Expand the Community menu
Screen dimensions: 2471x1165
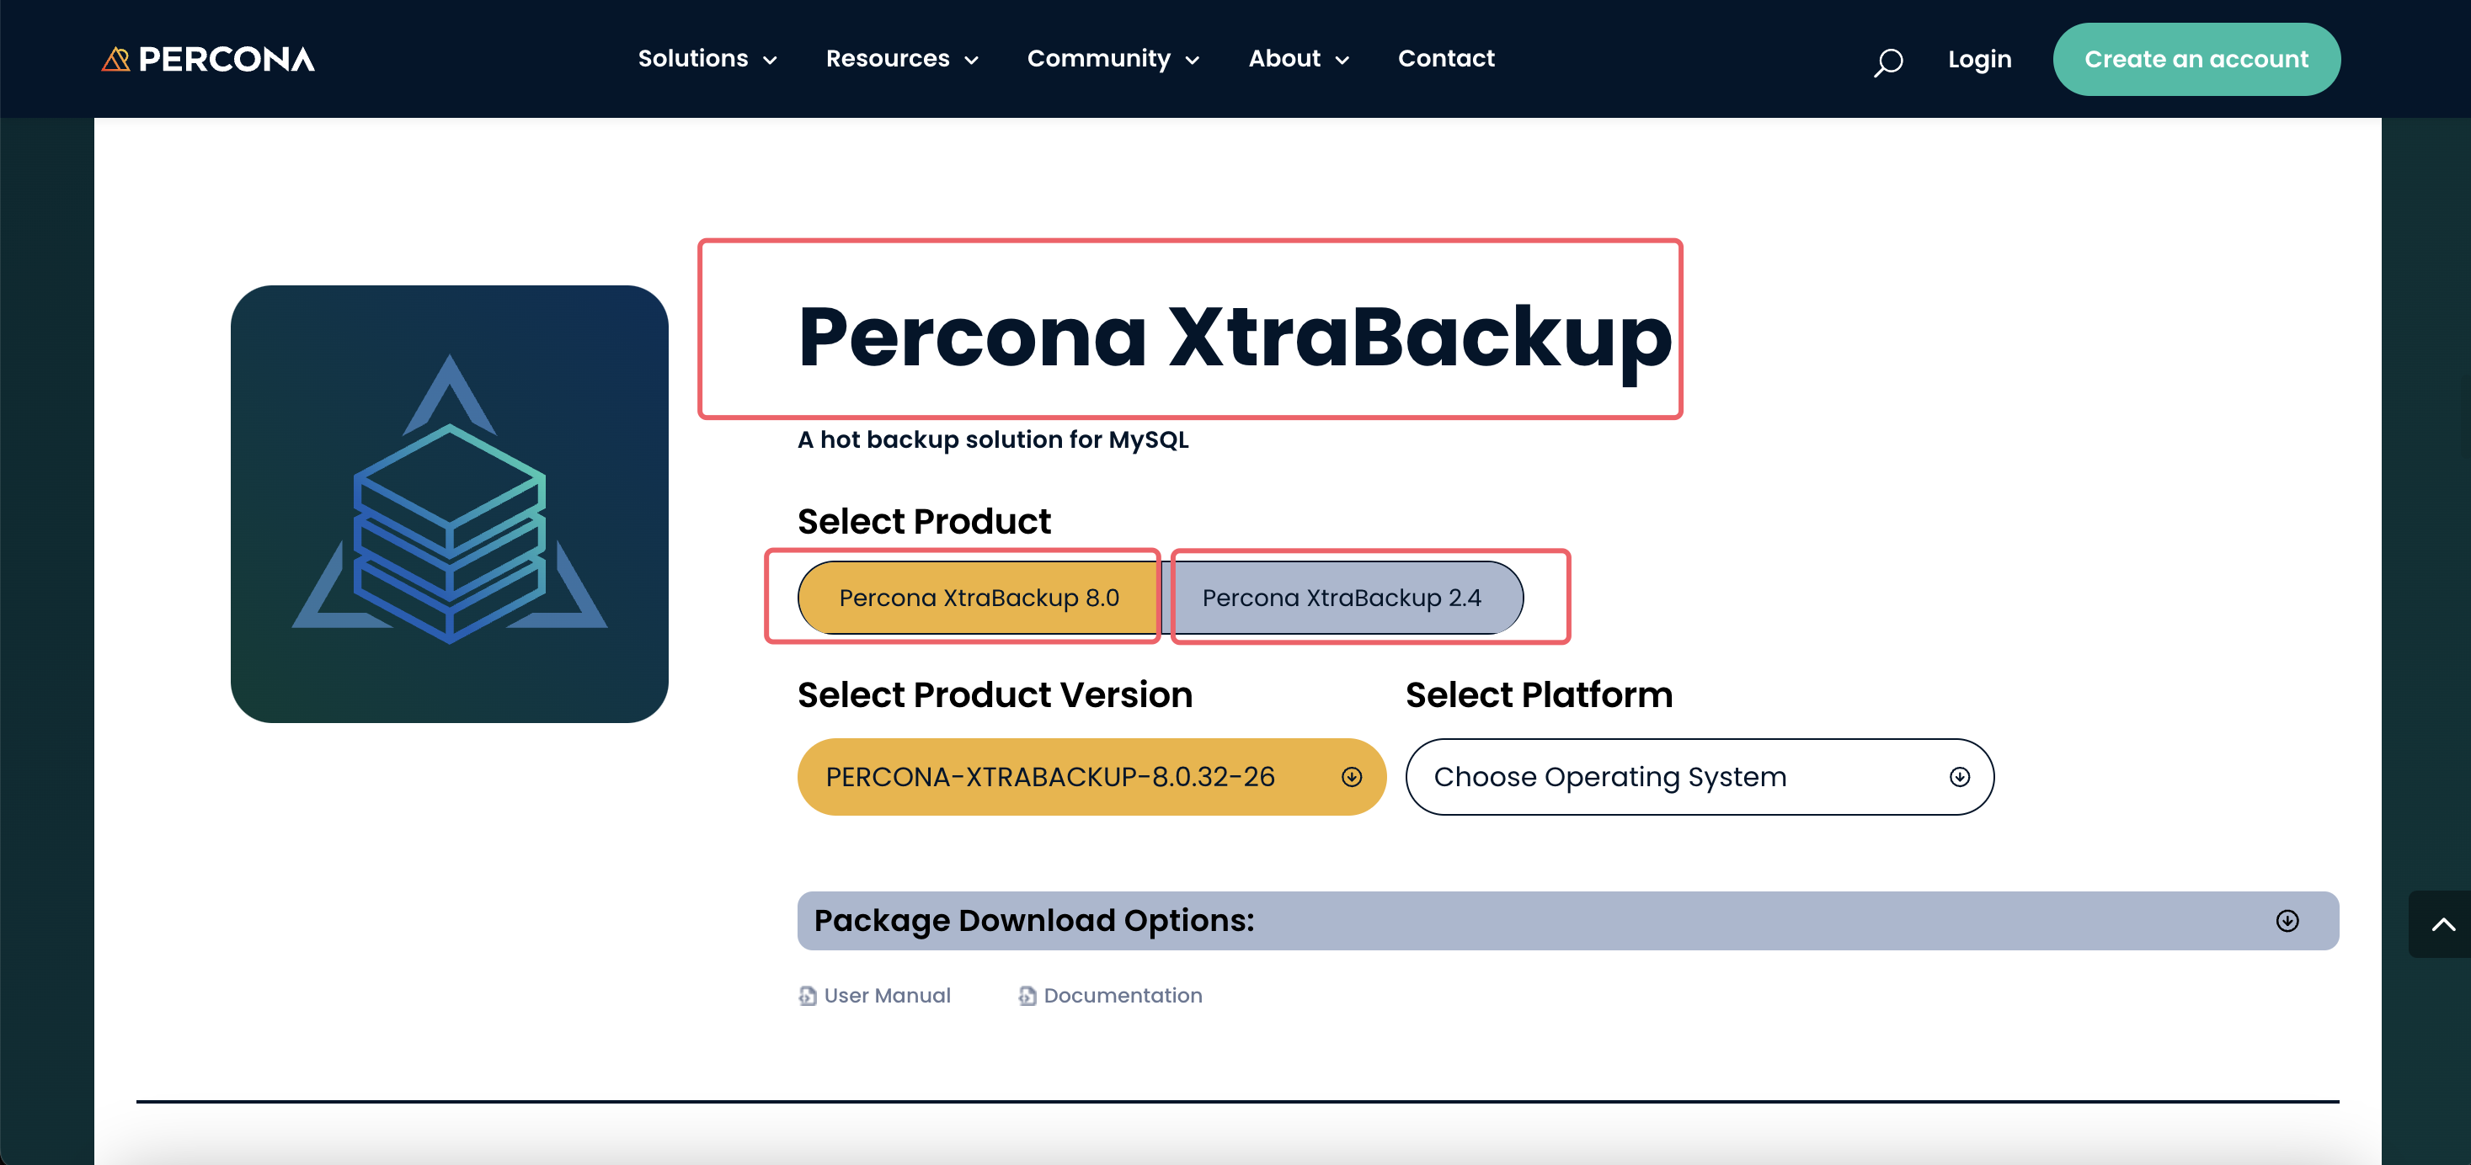(x=1113, y=58)
